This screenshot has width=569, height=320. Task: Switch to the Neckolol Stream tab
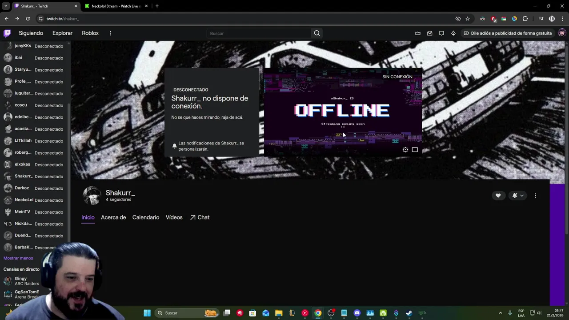pyautogui.click(x=116, y=6)
